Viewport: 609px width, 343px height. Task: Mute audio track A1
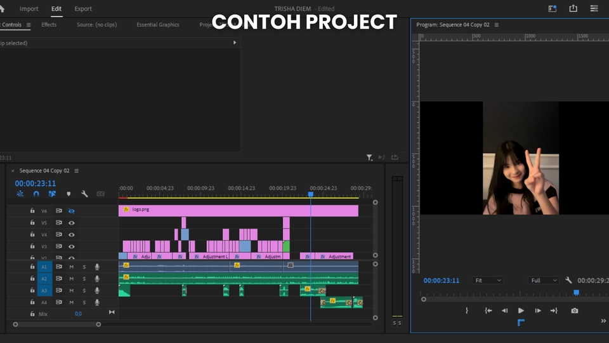(x=72, y=267)
